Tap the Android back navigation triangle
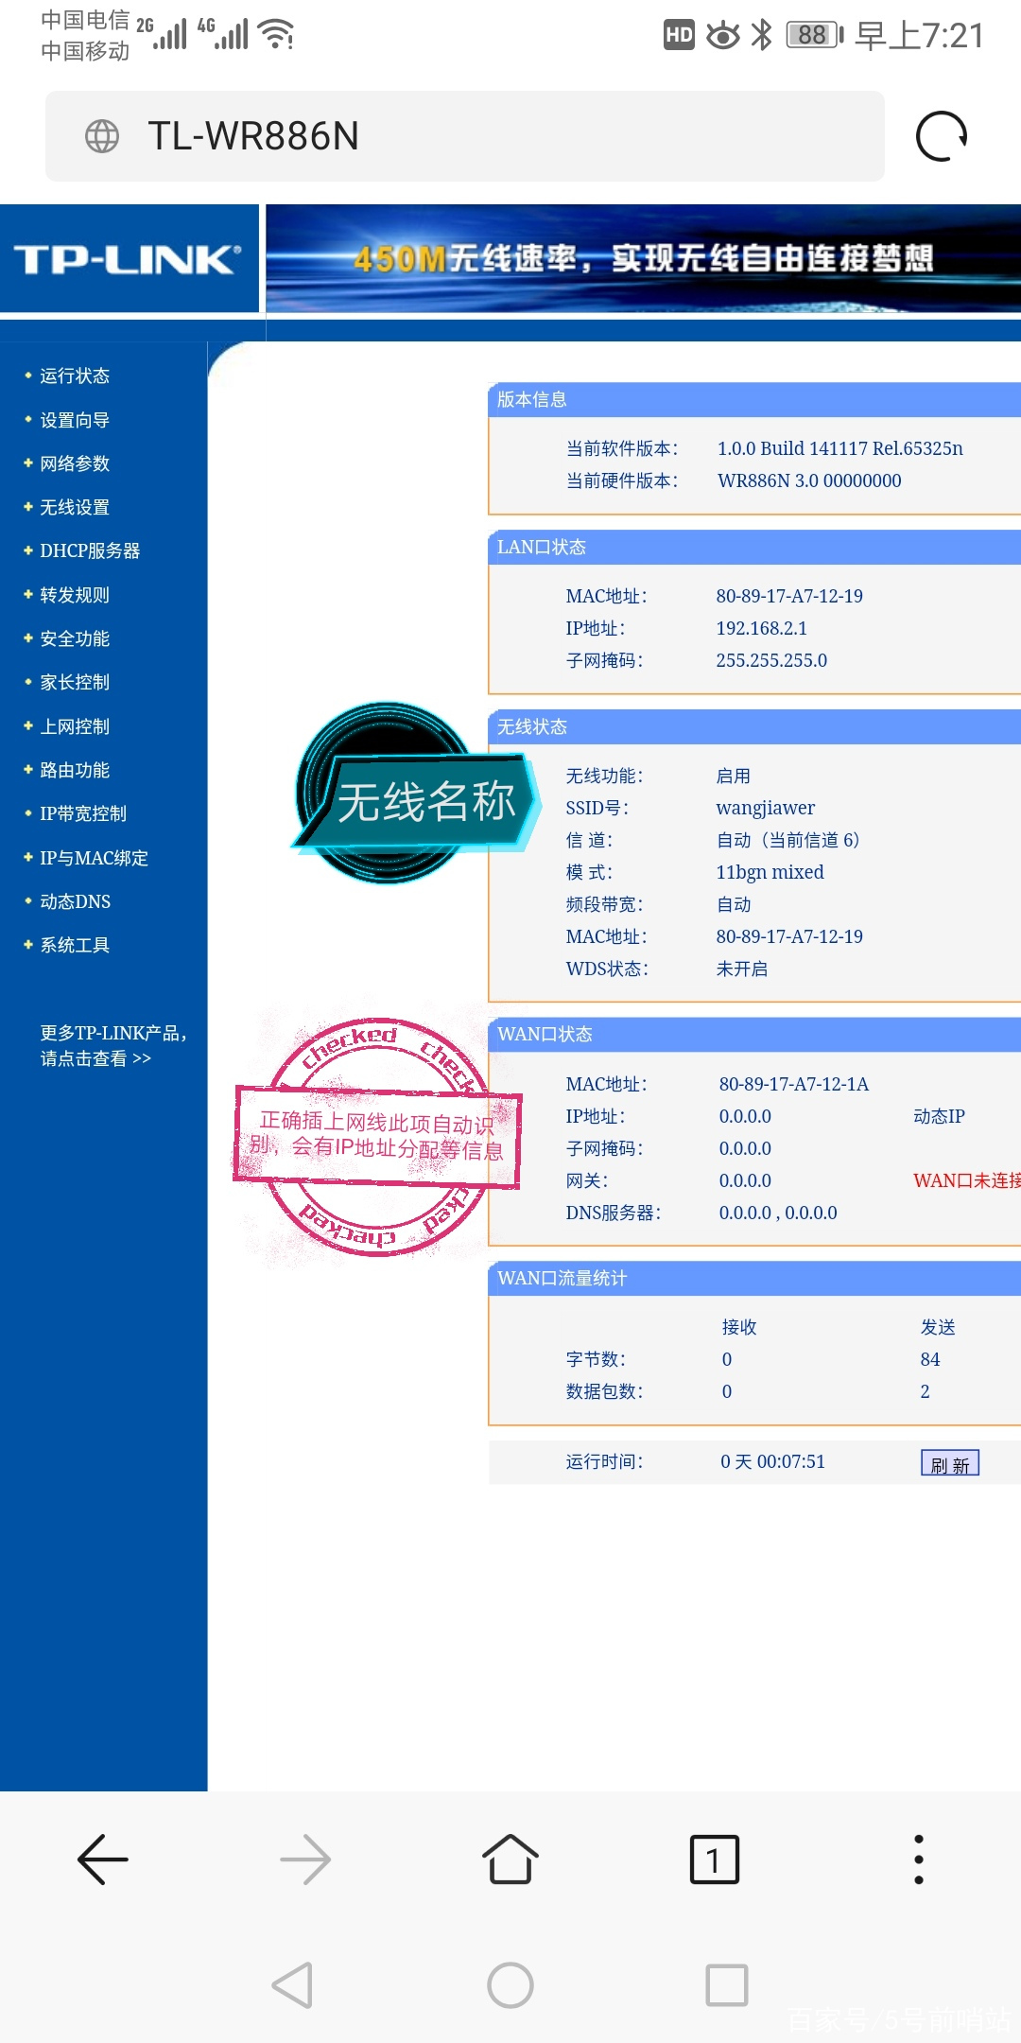Image resolution: width=1021 pixels, height=2043 pixels. coord(292,1984)
